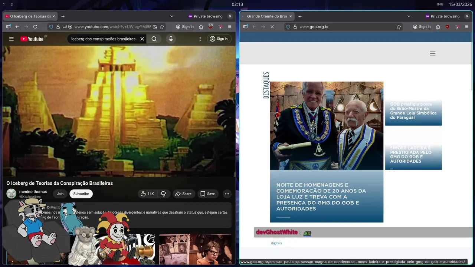The image size is (475, 267).
Task: Expand the GOB site hamburger menu
Action: click(x=432, y=53)
